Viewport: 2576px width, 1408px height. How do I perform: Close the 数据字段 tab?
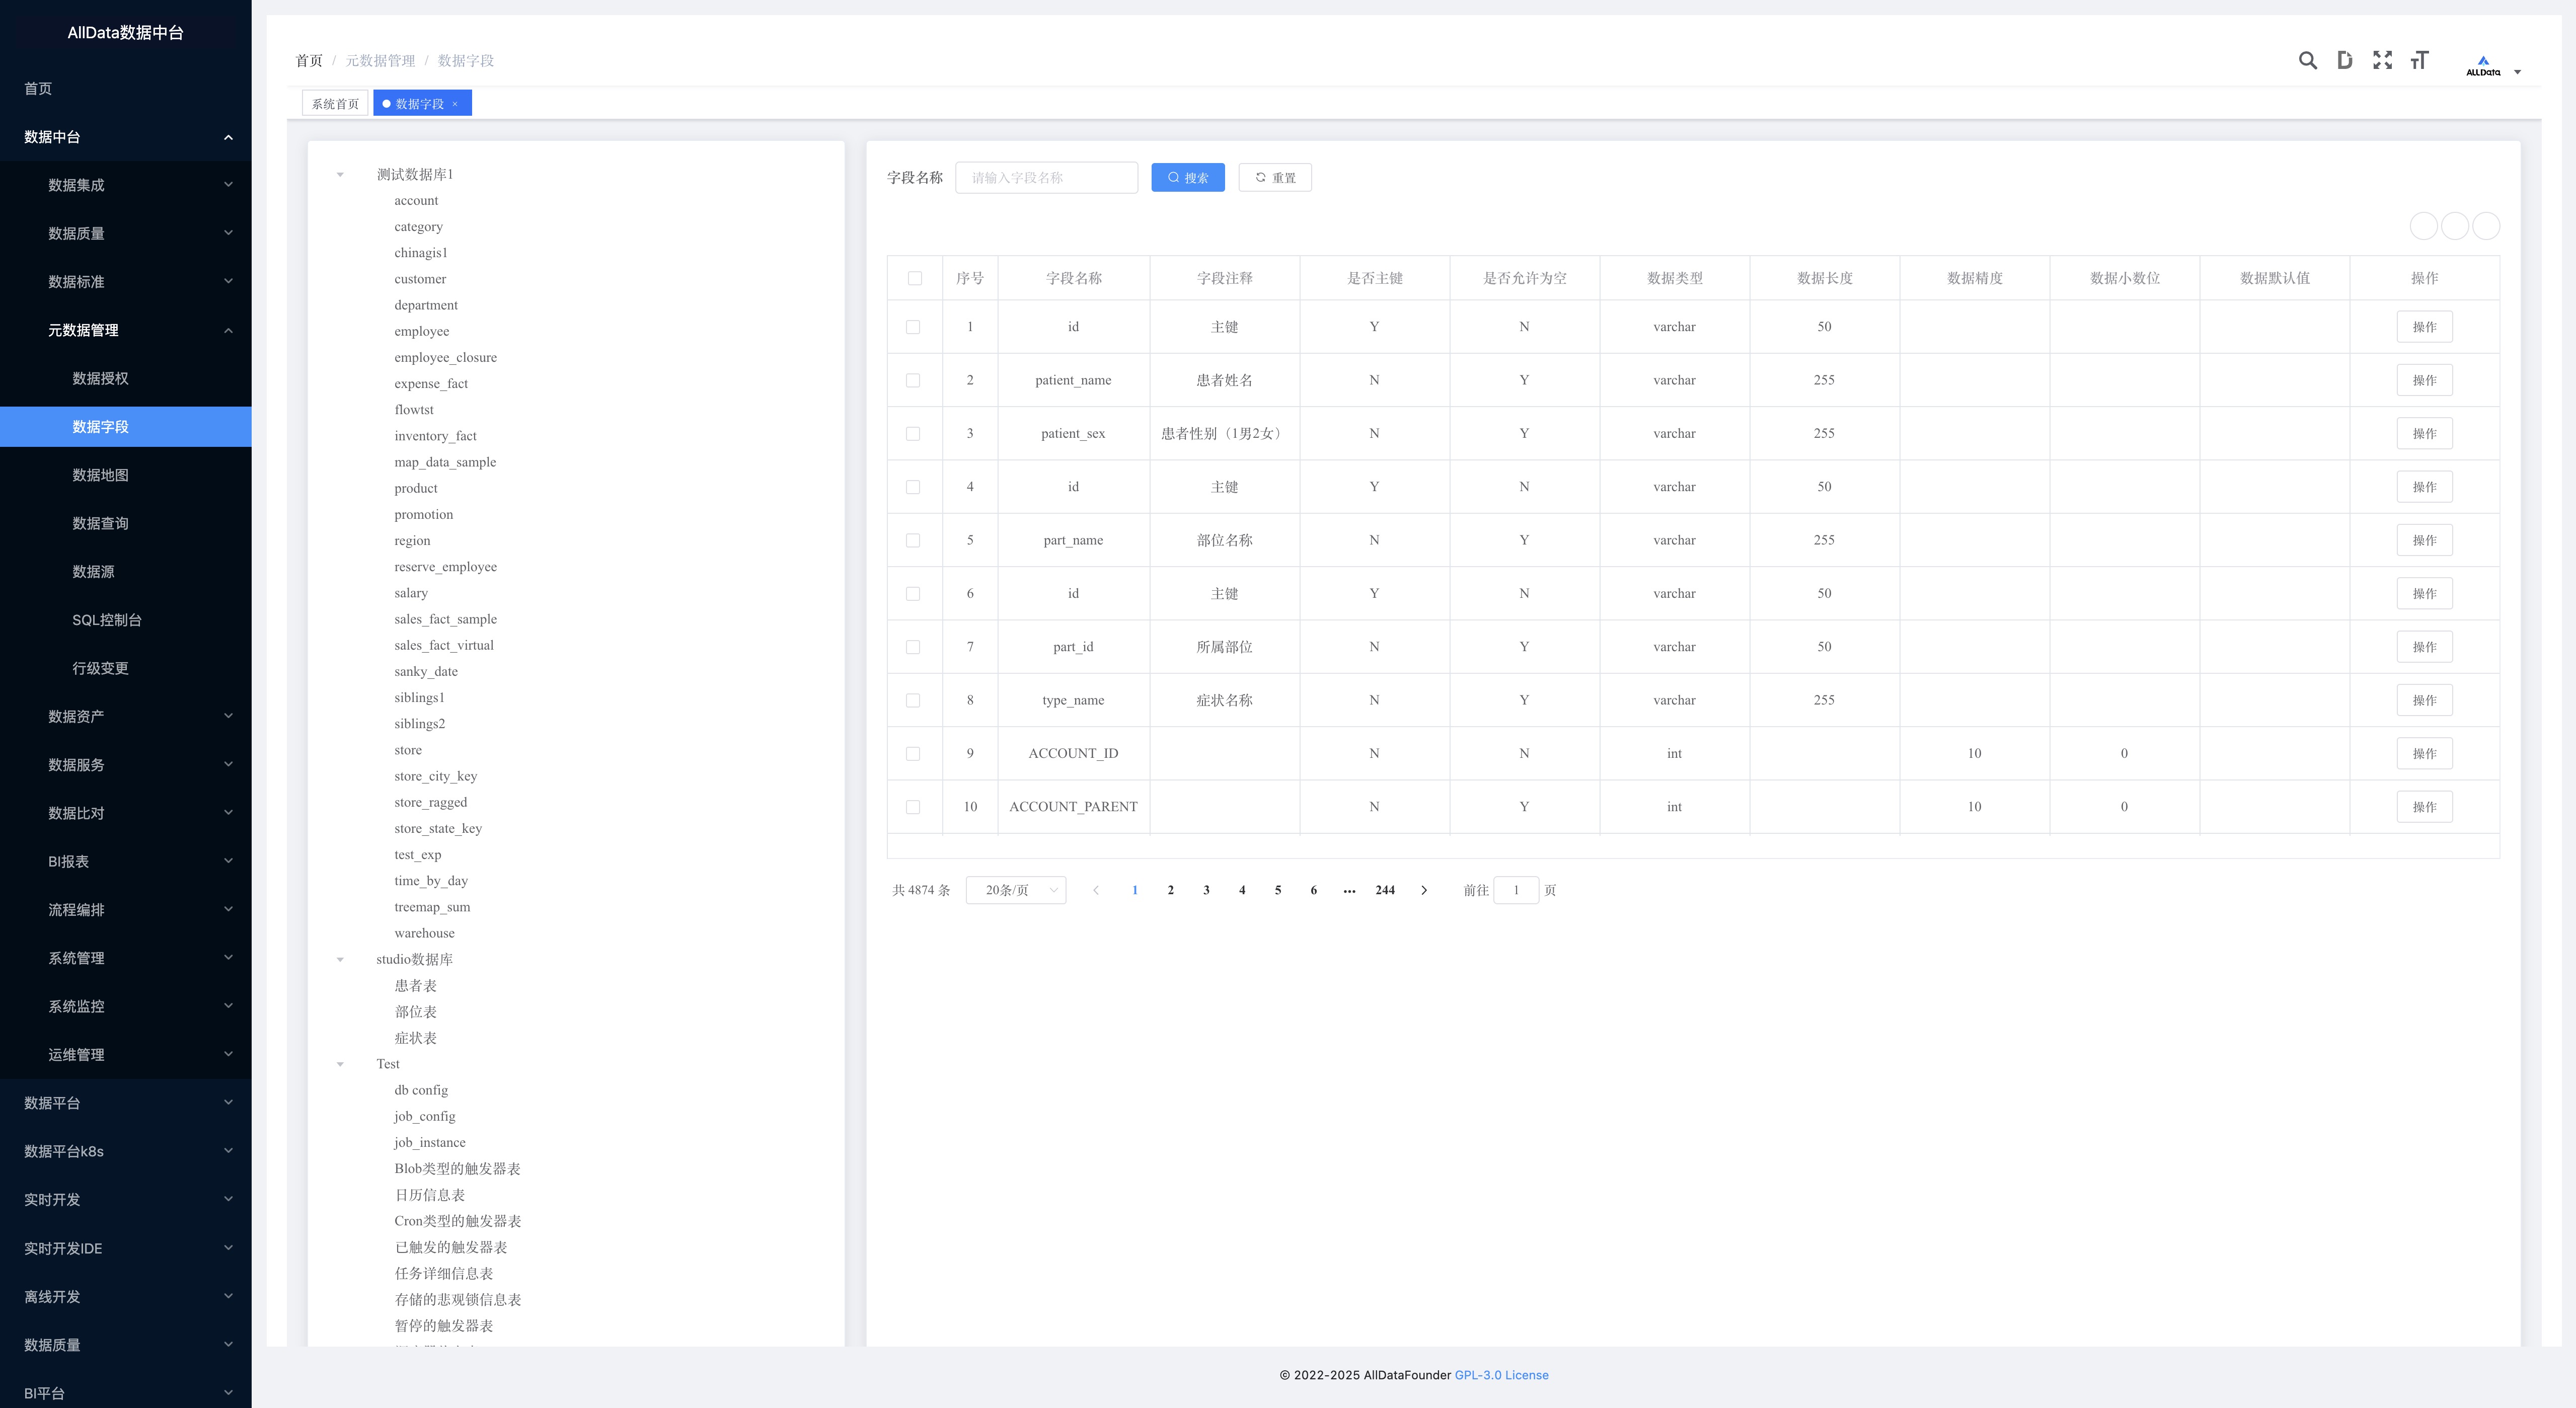(455, 104)
